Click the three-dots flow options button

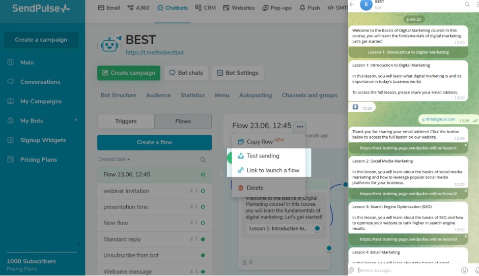point(300,127)
